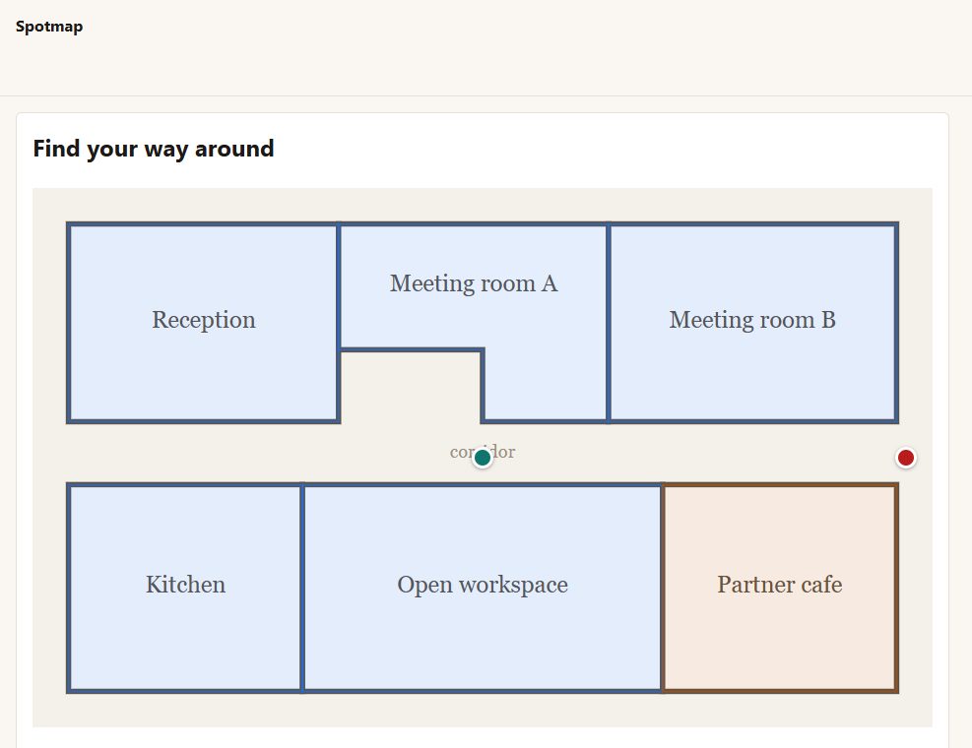Click the corridor text label
The width and height of the screenshot is (972, 748).
(483, 452)
